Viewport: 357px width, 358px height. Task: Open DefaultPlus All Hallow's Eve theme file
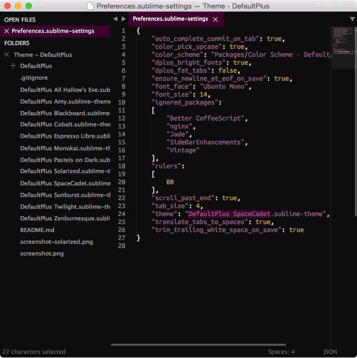click(x=65, y=90)
